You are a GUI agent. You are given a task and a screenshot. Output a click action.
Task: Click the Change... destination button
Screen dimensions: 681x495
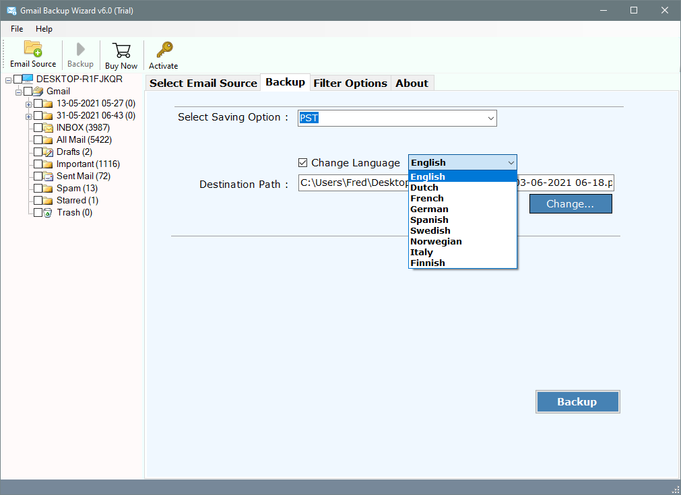point(571,203)
